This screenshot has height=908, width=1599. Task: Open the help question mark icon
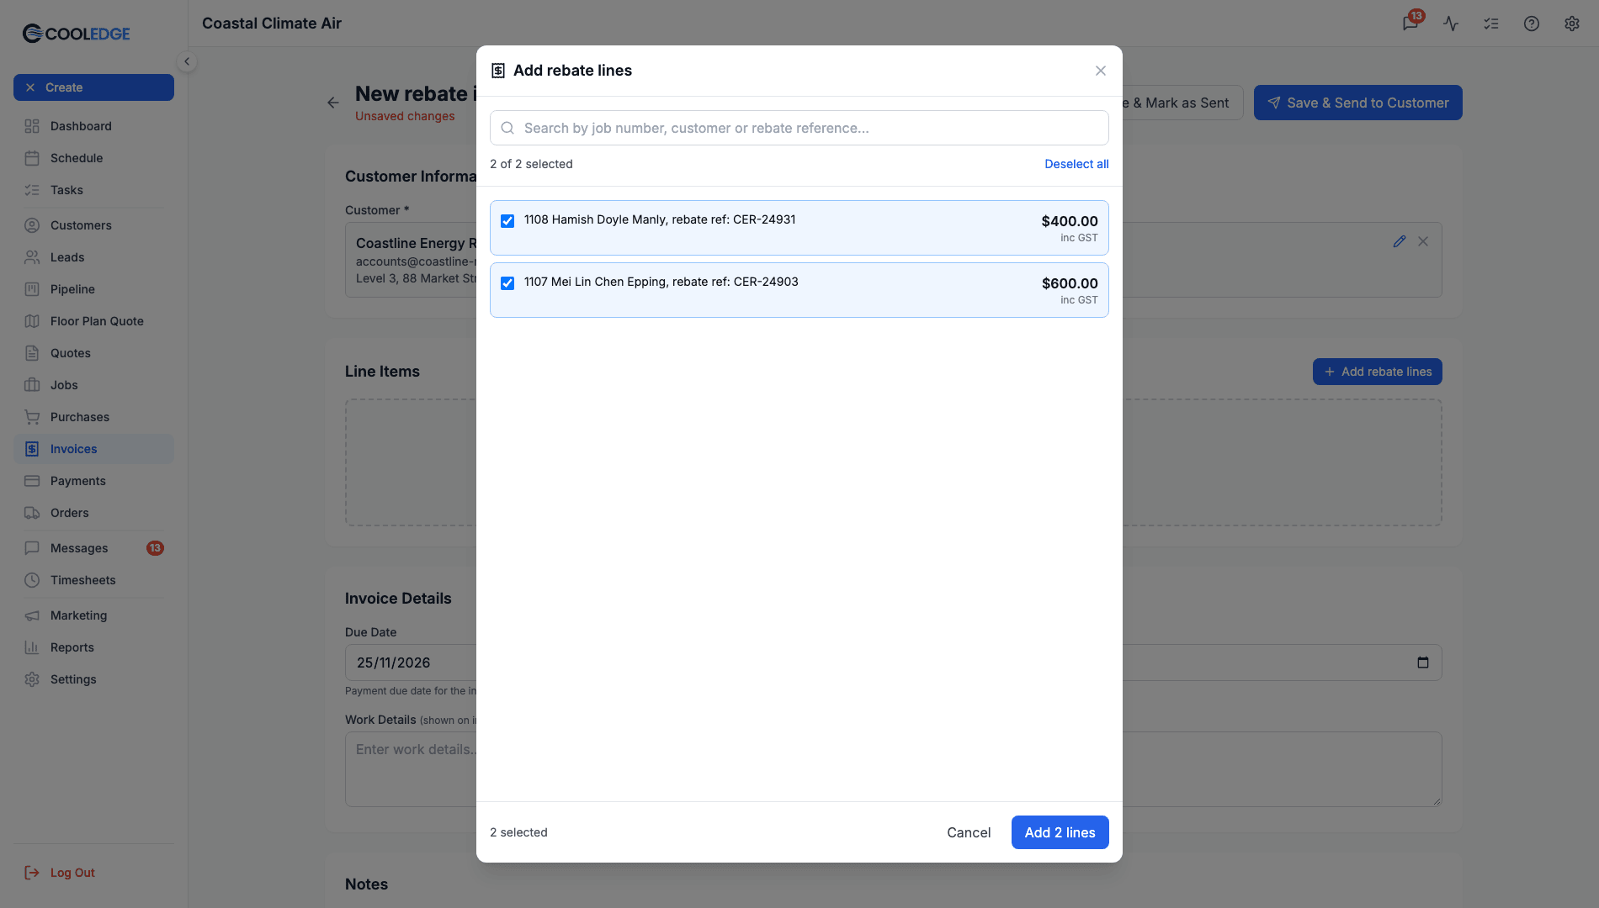[x=1532, y=24]
